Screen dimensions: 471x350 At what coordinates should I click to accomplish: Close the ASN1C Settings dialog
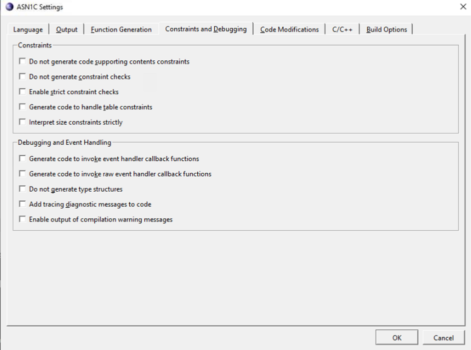tap(463, 6)
